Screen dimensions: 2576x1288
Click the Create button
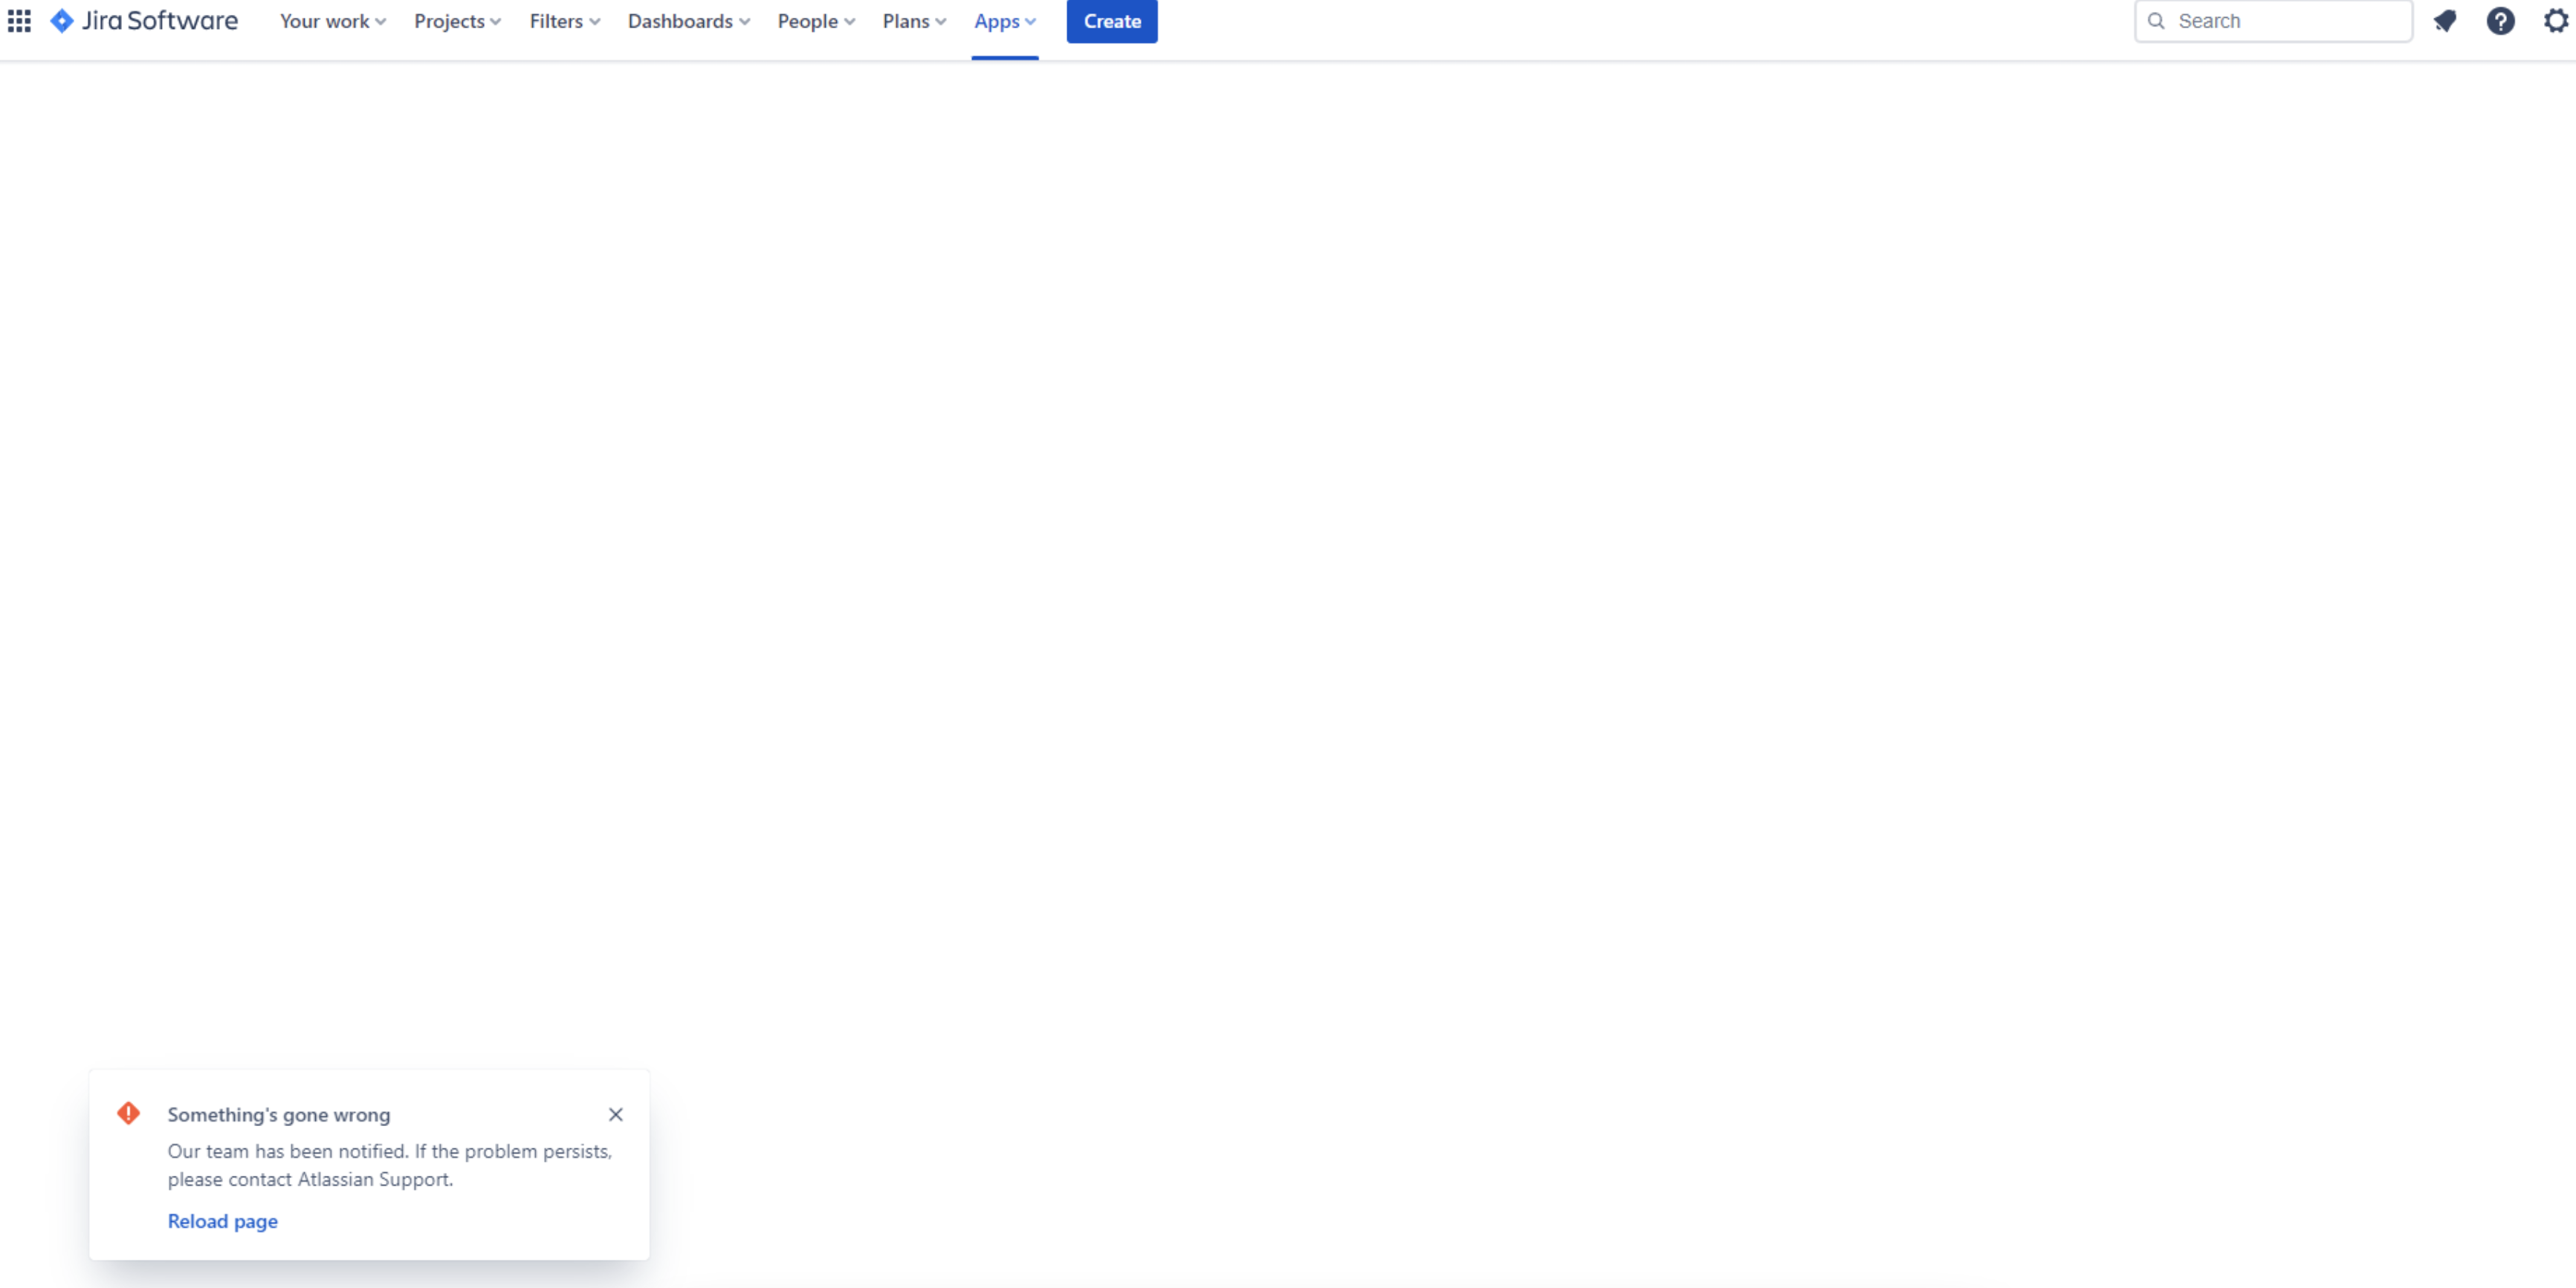click(x=1111, y=21)
